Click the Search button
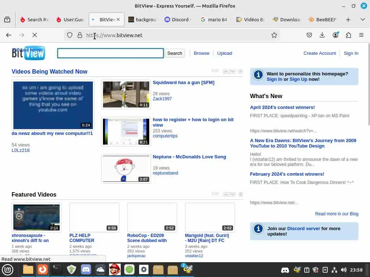370x277 pixels. [175, 53]
